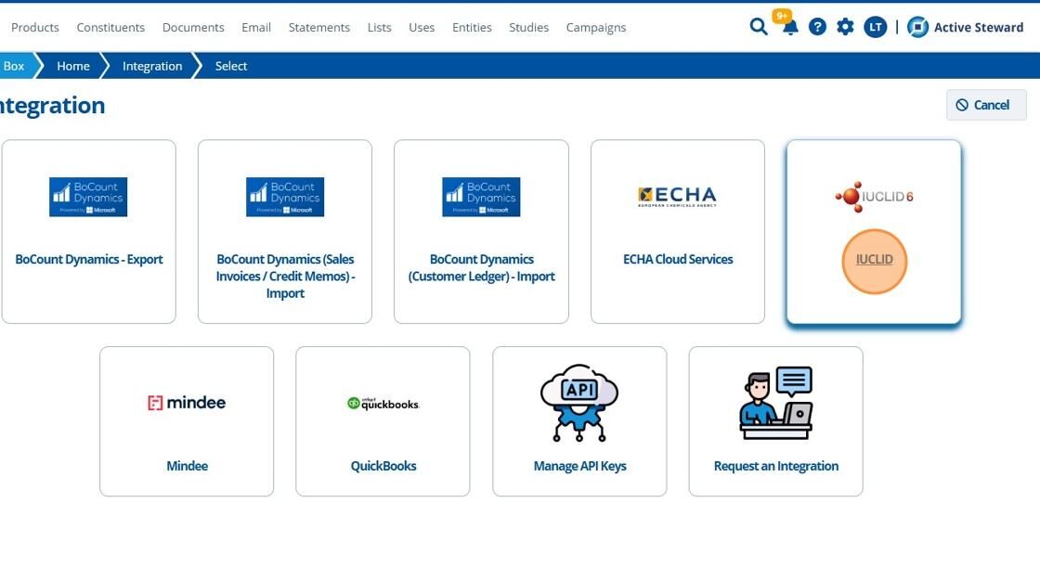
Task: Open Manage API Keys link
Action: point(579,466)
